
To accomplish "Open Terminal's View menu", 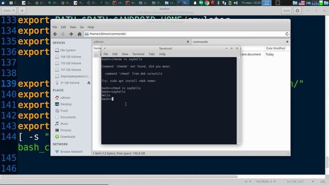I will pos(125,54).
